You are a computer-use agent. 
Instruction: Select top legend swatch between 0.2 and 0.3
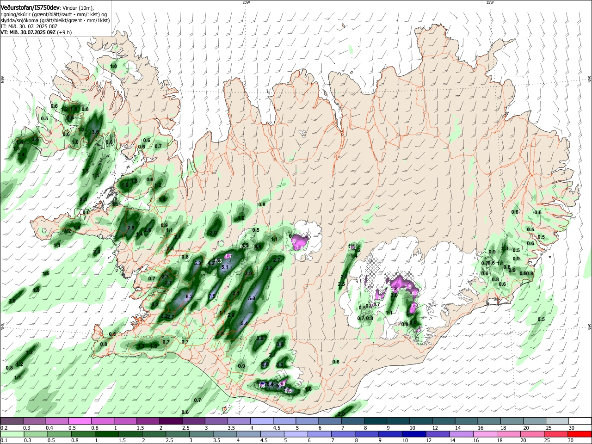pyautogui.click(x=12, y=421)
